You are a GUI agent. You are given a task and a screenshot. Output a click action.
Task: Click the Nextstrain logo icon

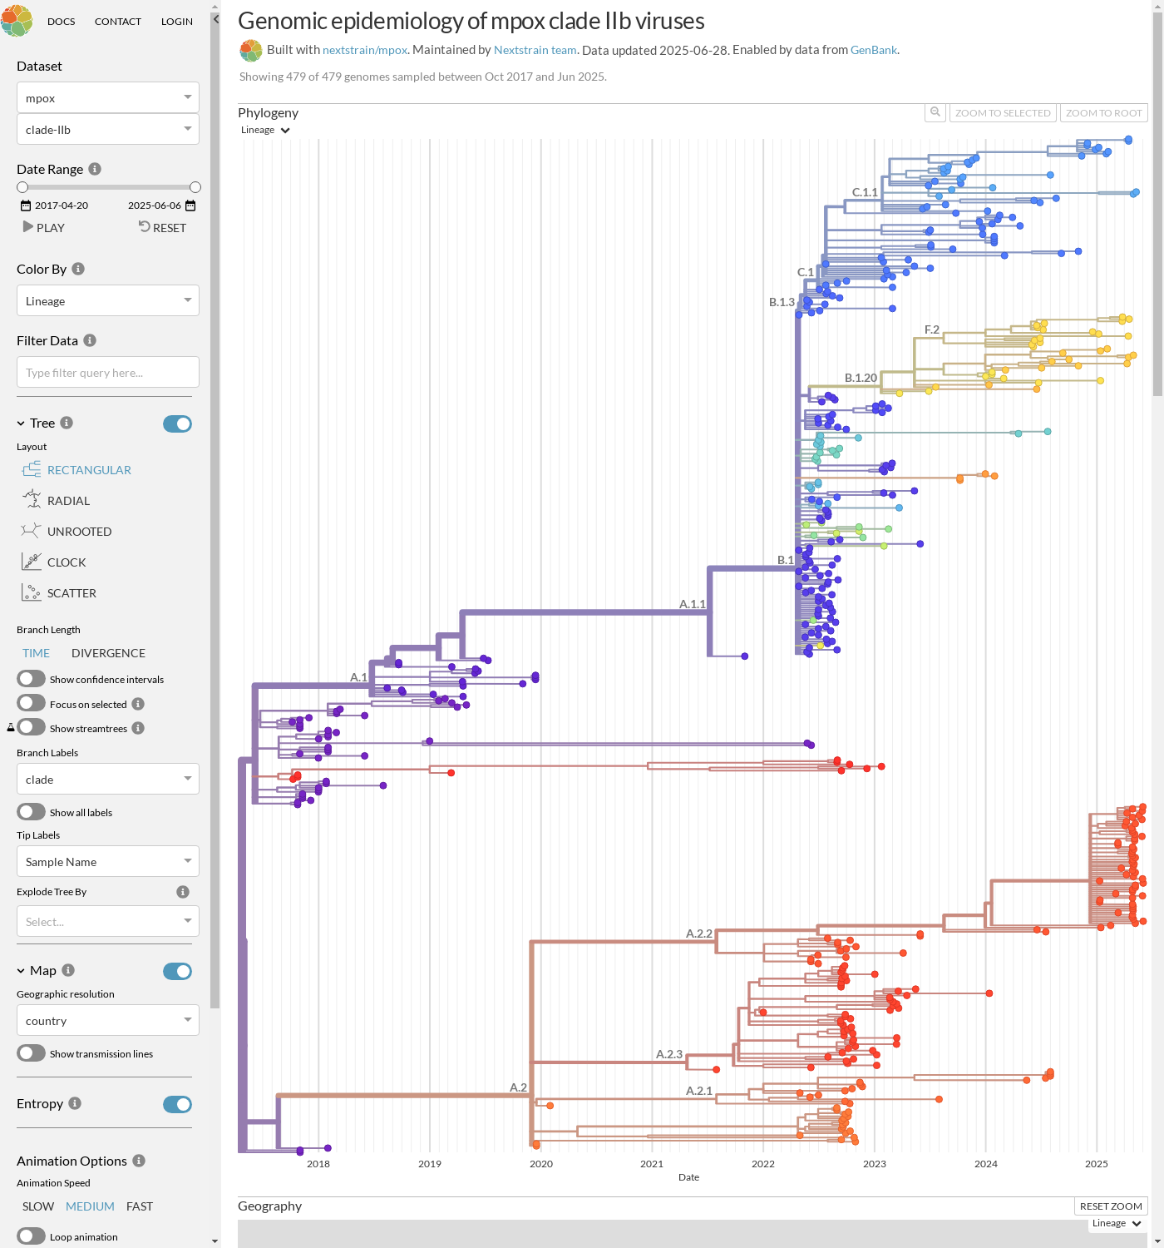click(x=17, y=20)
